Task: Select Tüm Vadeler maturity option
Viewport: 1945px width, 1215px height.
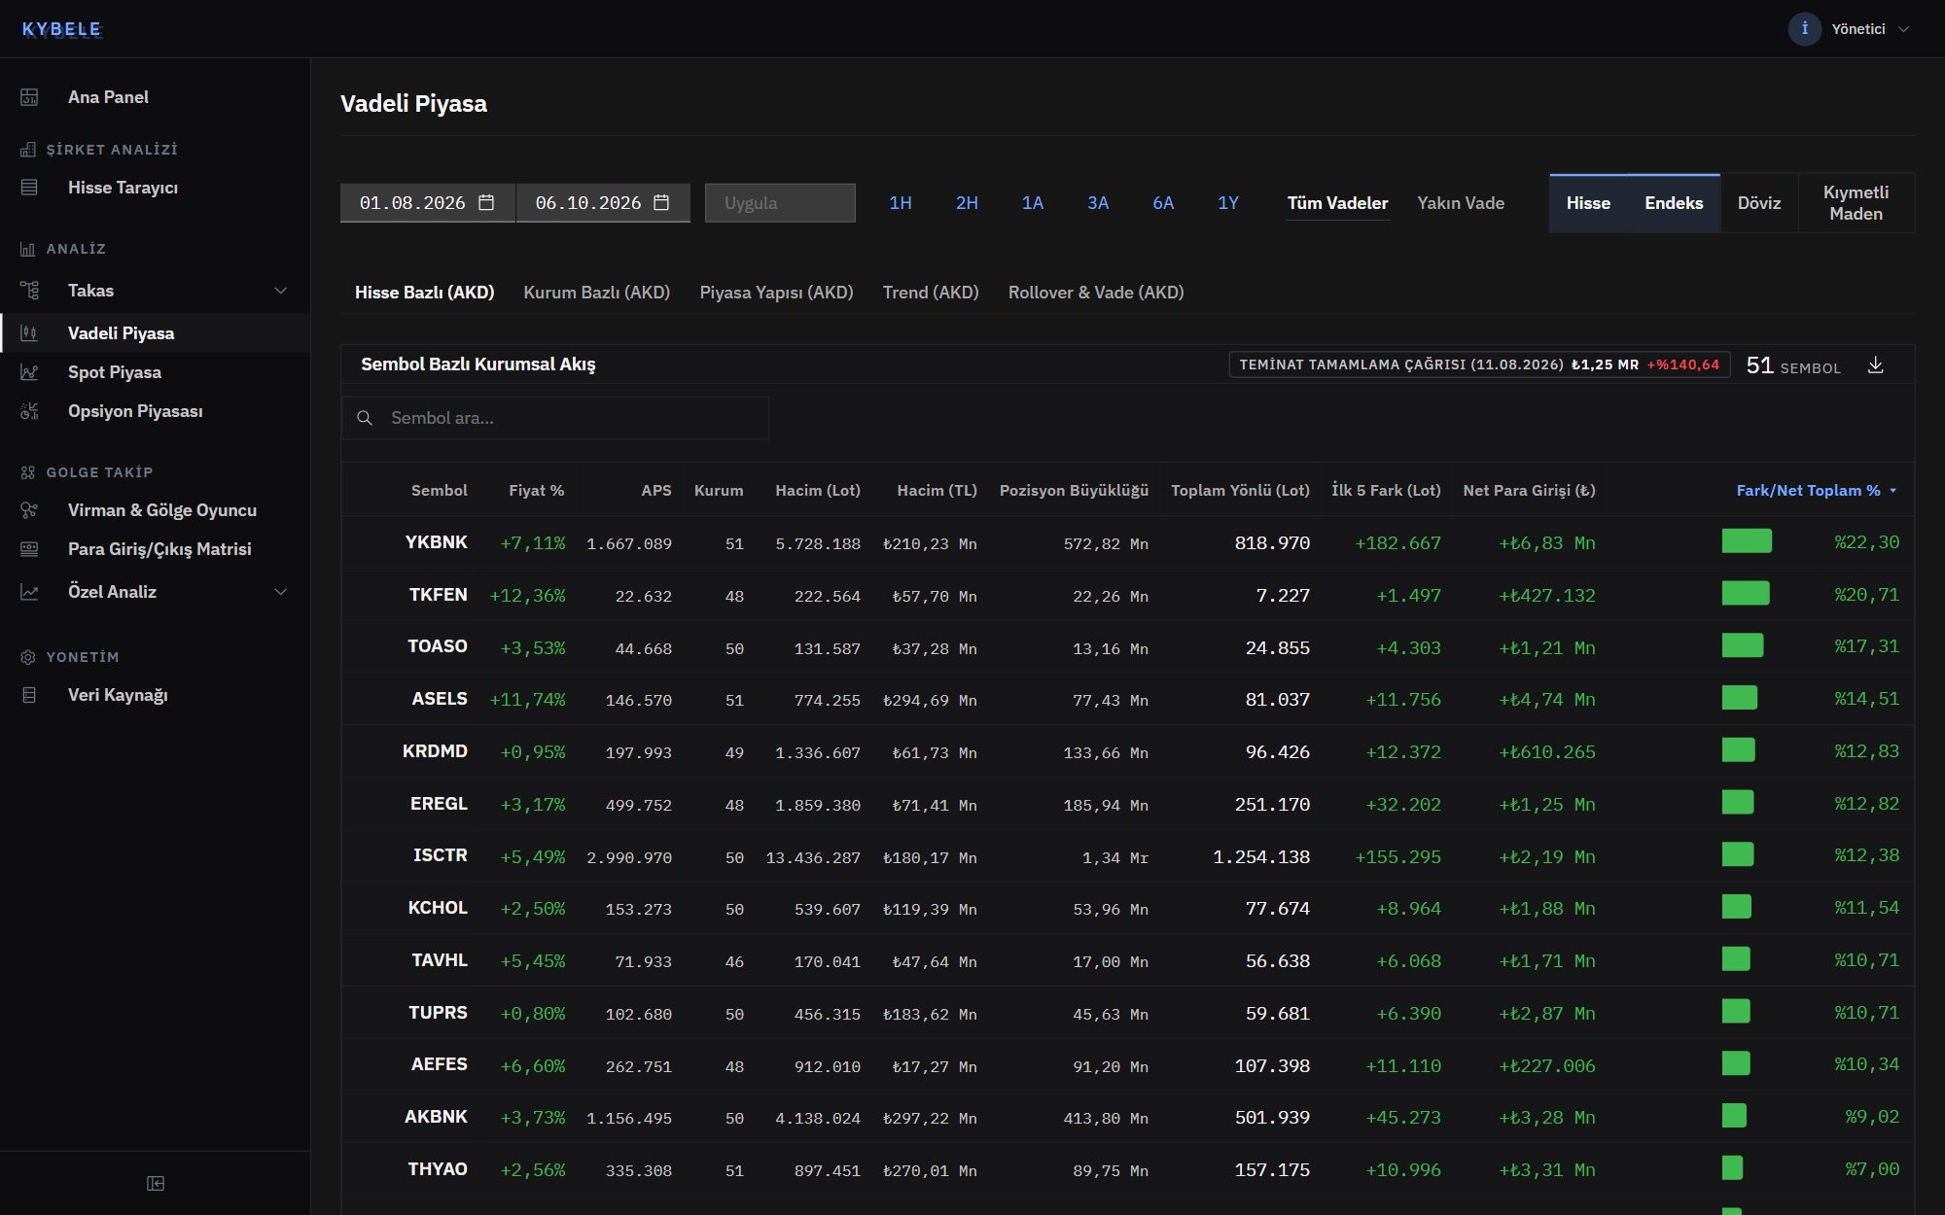Action: click(x=1337, y=203)
